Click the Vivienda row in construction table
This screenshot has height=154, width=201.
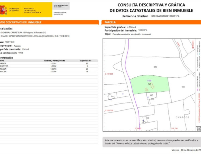(x=49, y=64)
